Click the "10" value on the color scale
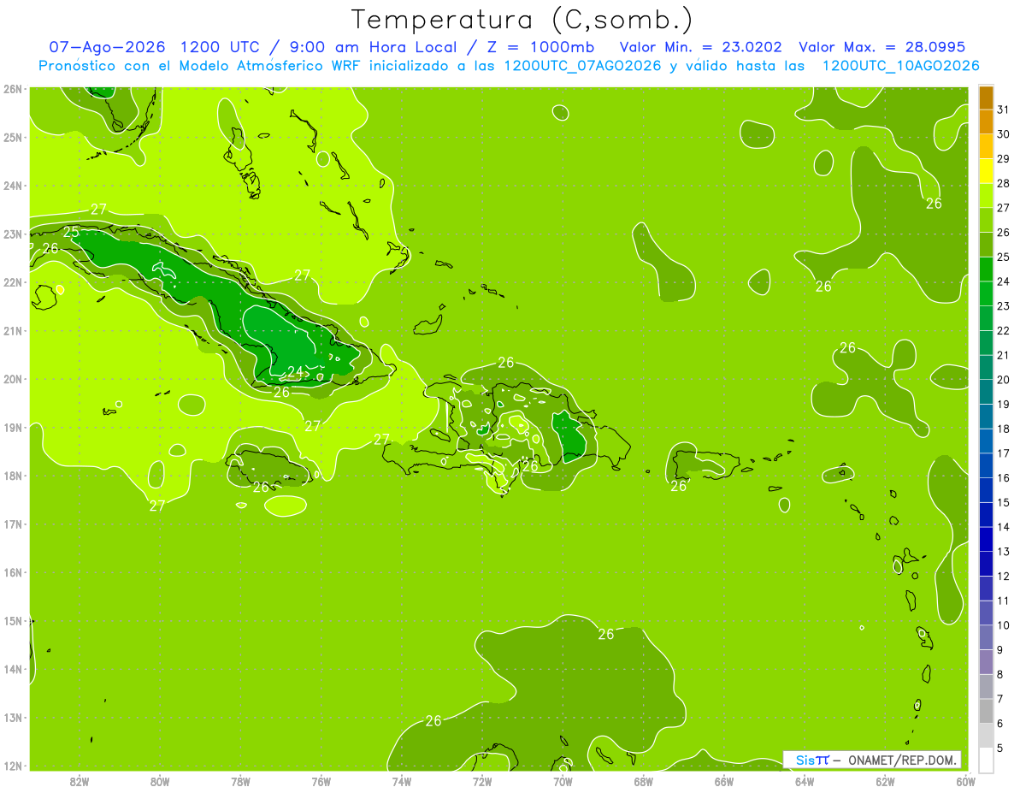 pyautogui.click(x=1003, y=625)
